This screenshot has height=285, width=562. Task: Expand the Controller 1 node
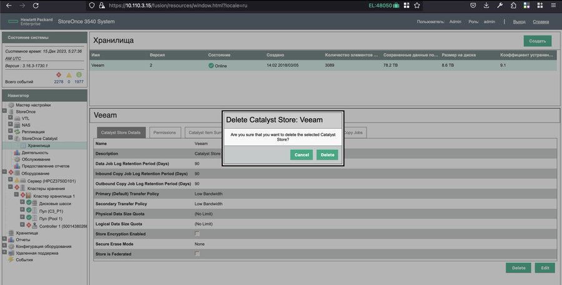coord(22,225)
